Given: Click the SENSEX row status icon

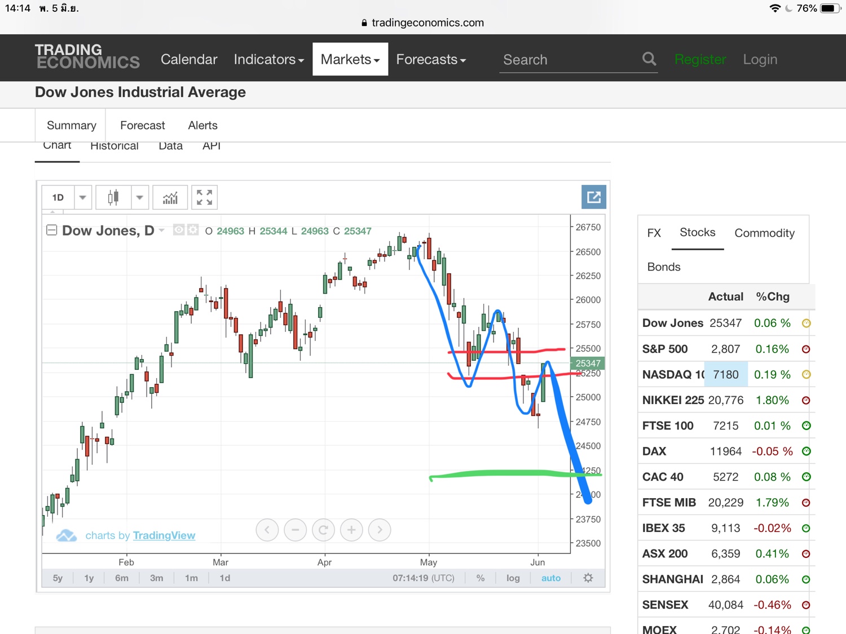Looking at the screenshot, I should click(806, 605).
